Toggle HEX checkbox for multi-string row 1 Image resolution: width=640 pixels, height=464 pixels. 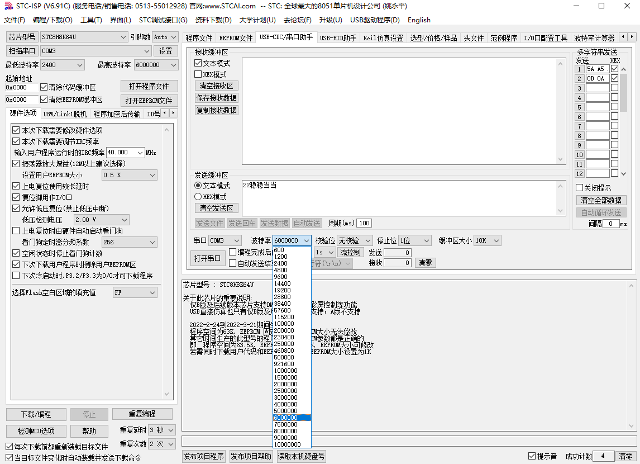coord(614,69)
